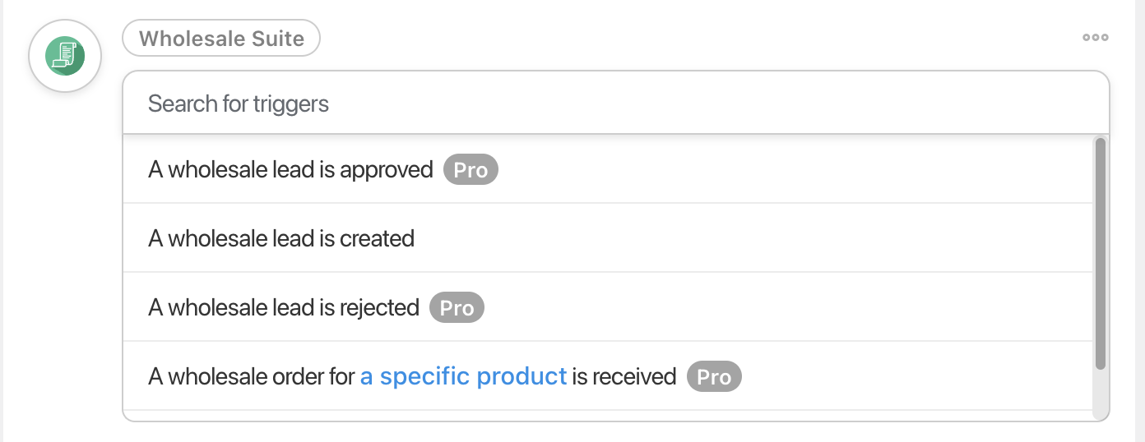Click the word "approved" in the first trigger

pos(386,170)
